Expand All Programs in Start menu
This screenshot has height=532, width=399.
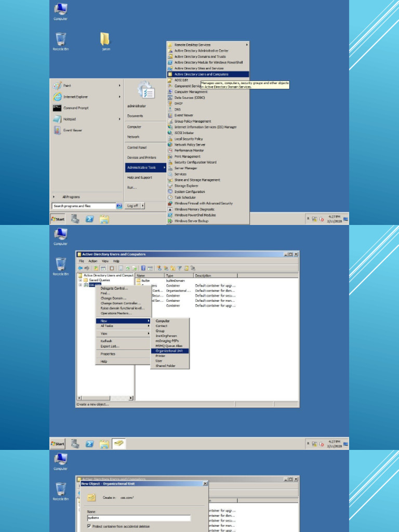[71, 197]
